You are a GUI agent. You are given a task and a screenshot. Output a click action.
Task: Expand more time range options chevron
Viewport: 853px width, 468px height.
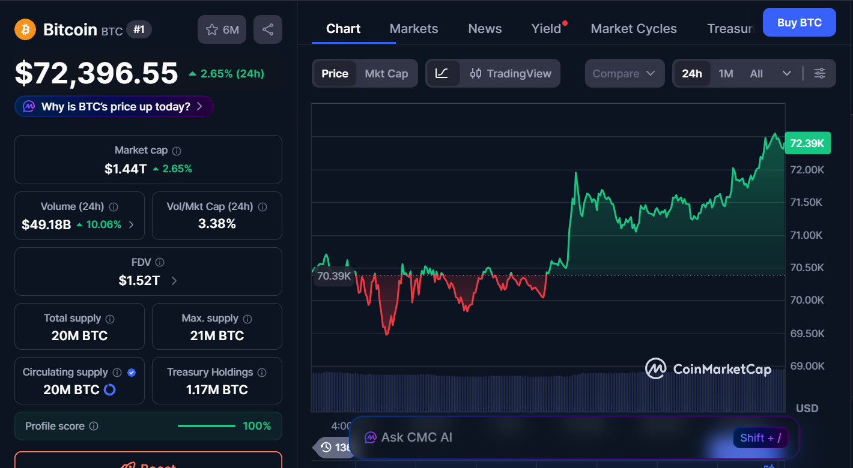(787, 73)
